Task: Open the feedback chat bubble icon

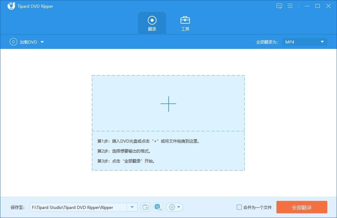Action: tap(279, 6)
